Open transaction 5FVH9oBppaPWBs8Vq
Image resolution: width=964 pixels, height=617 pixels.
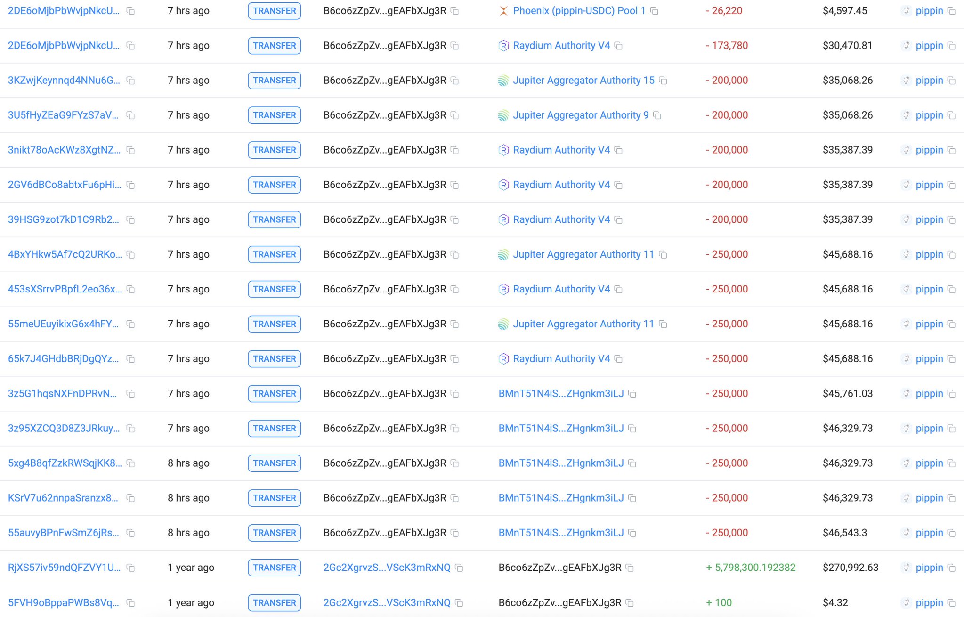64,602
